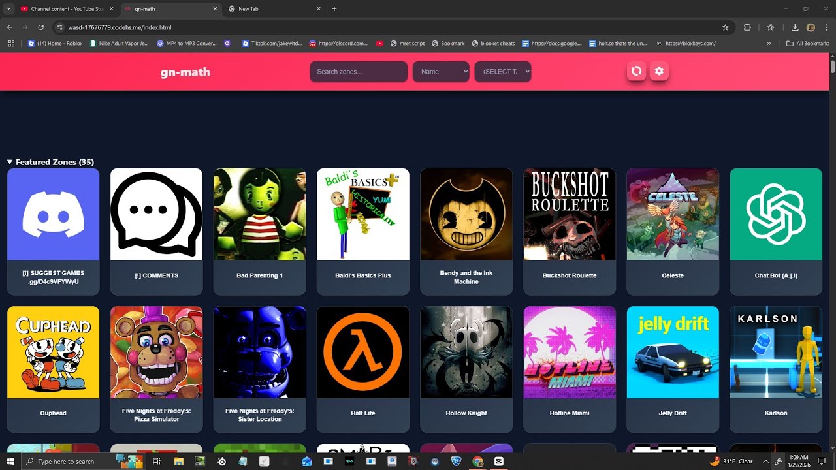Open the apps grid icon in bookmarks bar
836x470 pixels.
pyautogui.click(x=11, y=44)
